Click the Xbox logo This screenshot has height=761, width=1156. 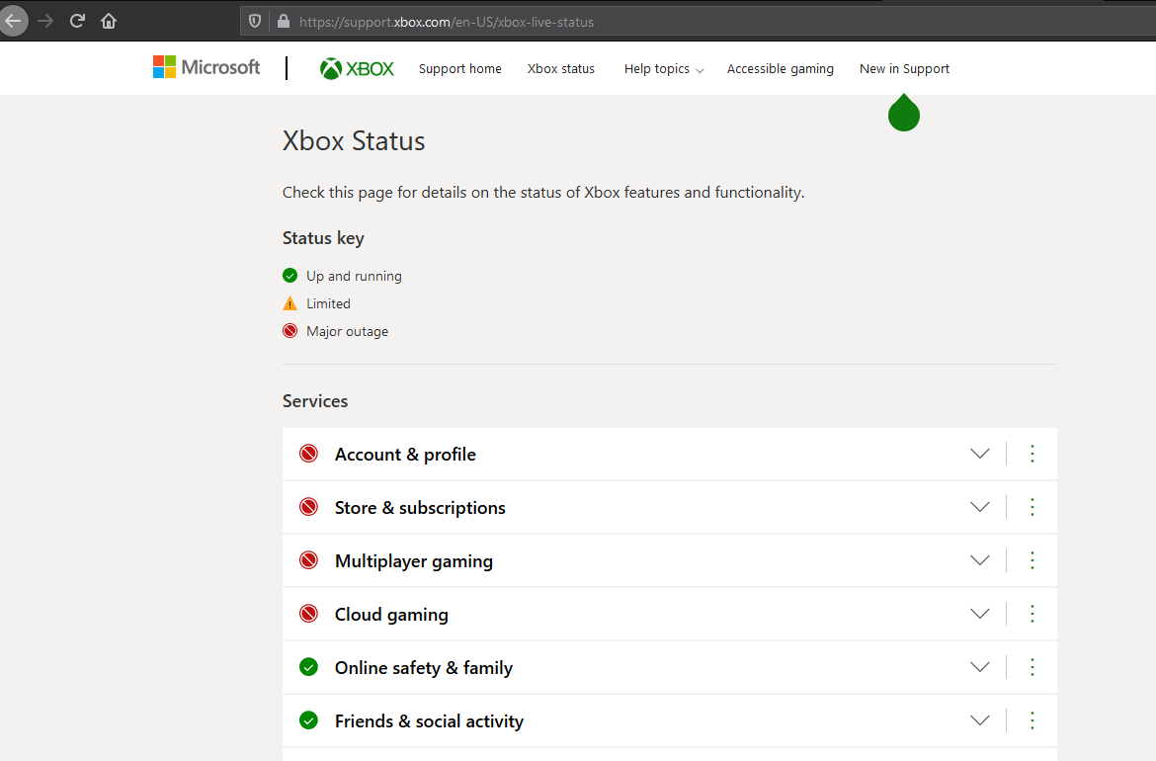pos(357,68)
